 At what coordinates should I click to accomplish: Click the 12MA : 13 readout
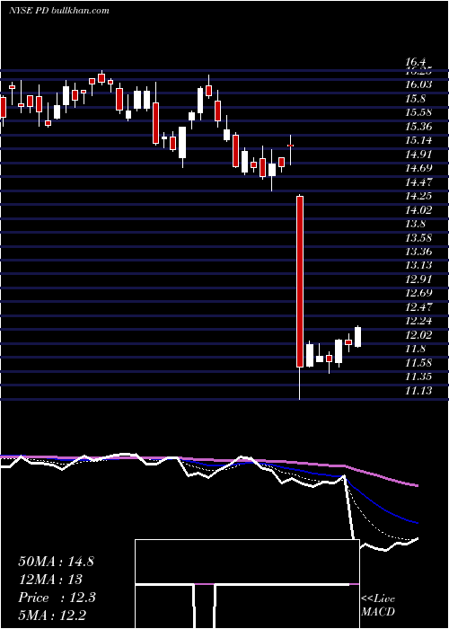click(50, 580)
